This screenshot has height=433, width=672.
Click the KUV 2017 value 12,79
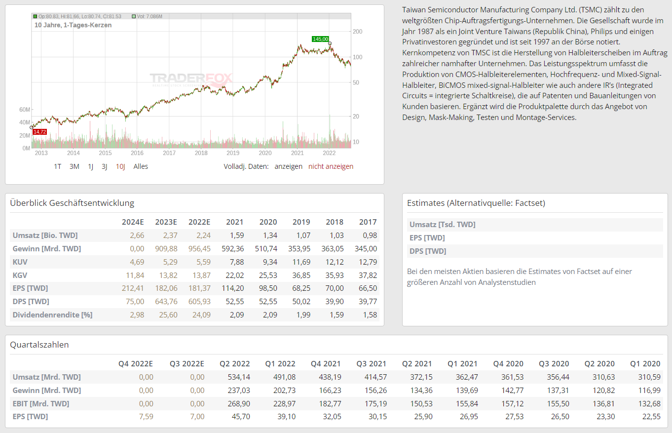pos(368,262)
